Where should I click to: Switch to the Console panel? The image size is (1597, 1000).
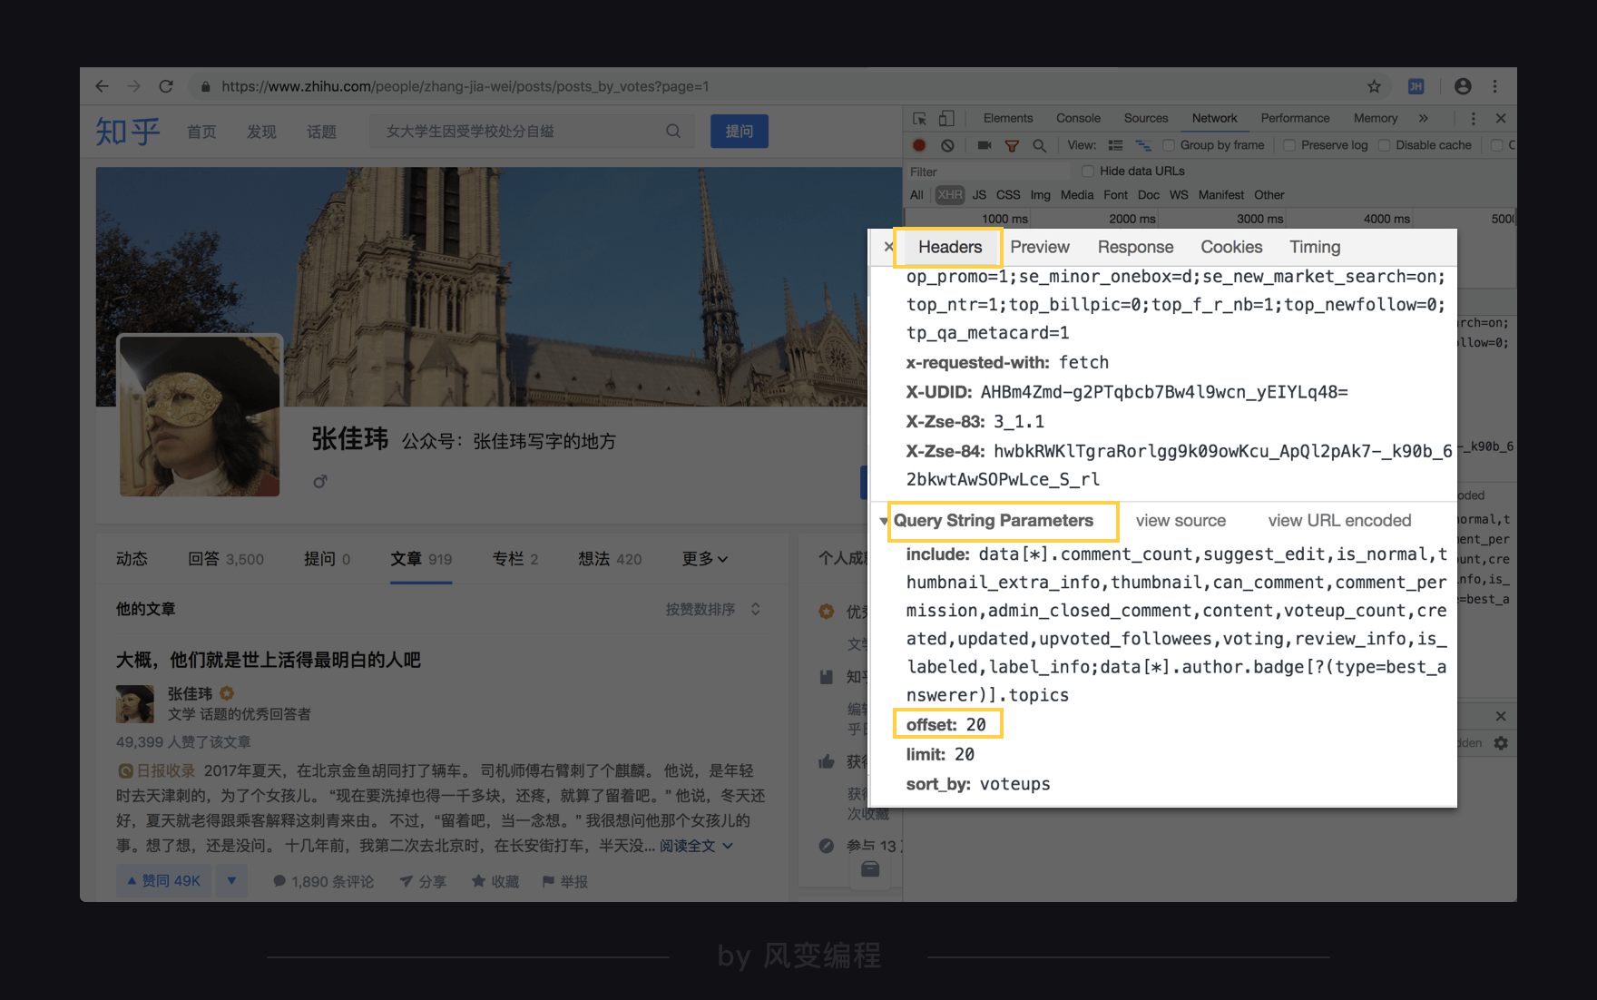coord(1078,118)
